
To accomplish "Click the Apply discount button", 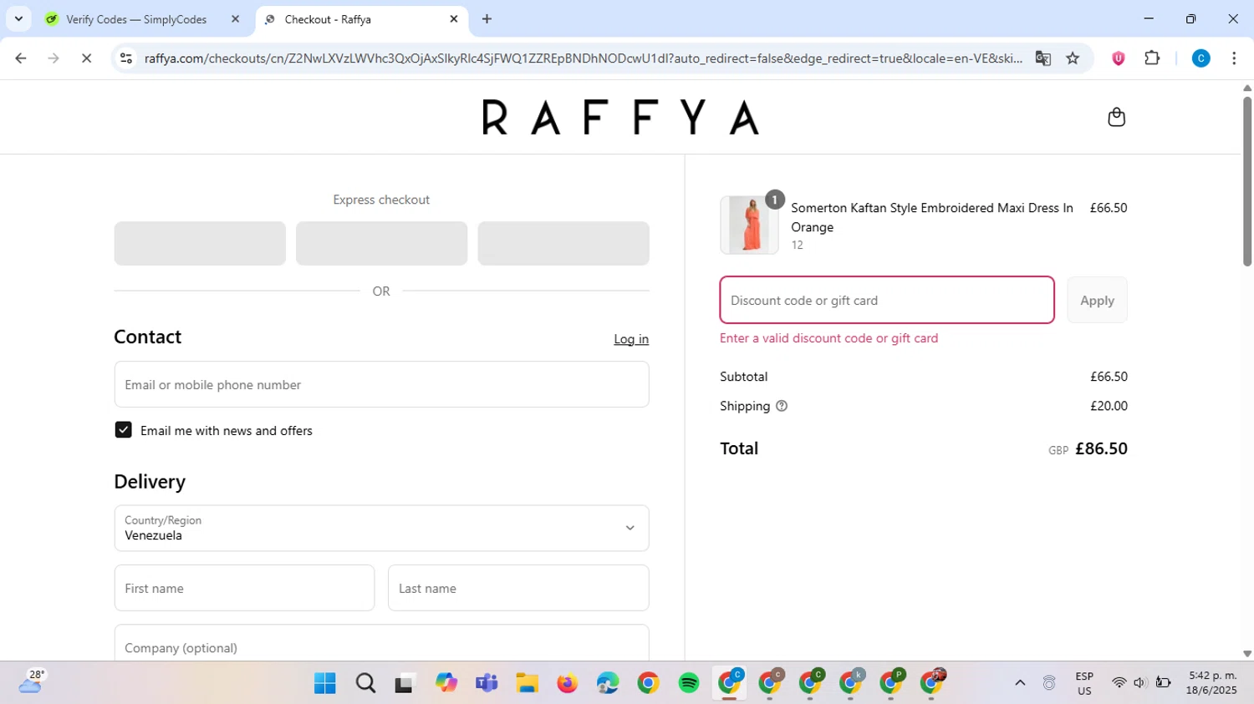I will [1097, 300].
